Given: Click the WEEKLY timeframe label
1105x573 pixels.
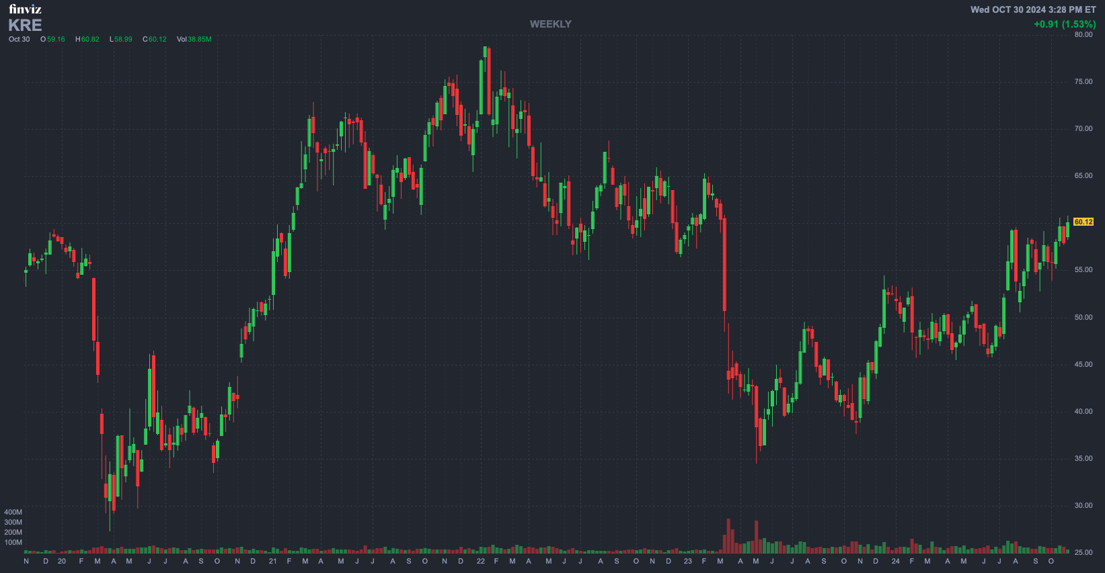Looking at the screenshot, I should click(x=550, y=24).
